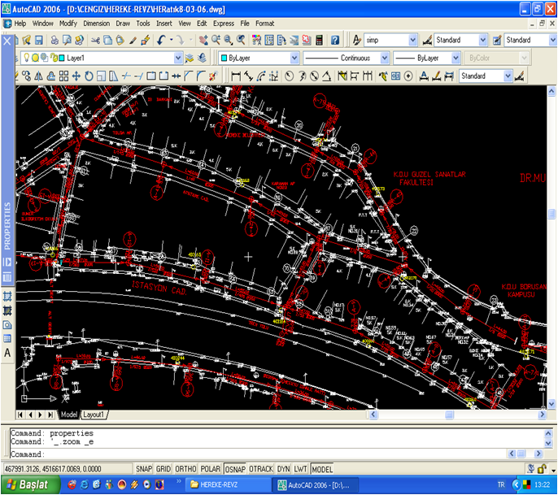Click Make Object's Layer Current icon

pos(190,58)
